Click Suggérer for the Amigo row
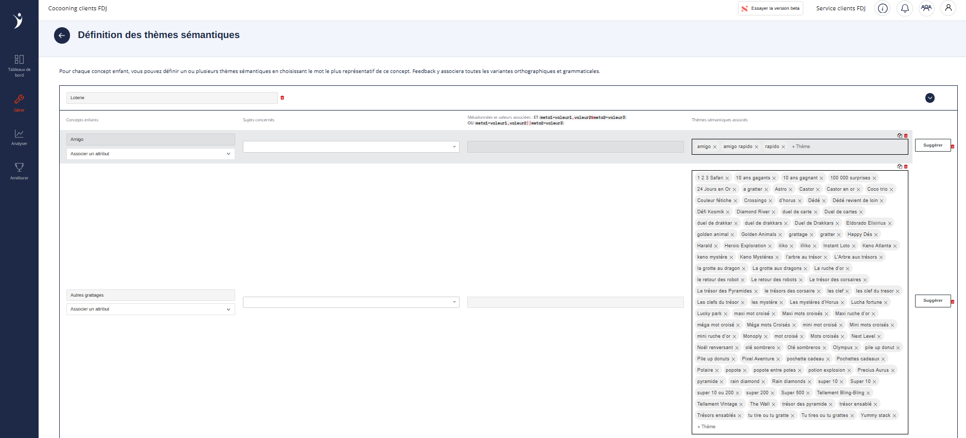The width and height of the screenshot is (966, 438). 933,145
